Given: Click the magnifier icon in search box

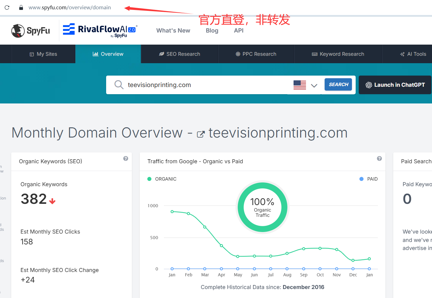Looking at the screenshot, I should tap(119, 85).
